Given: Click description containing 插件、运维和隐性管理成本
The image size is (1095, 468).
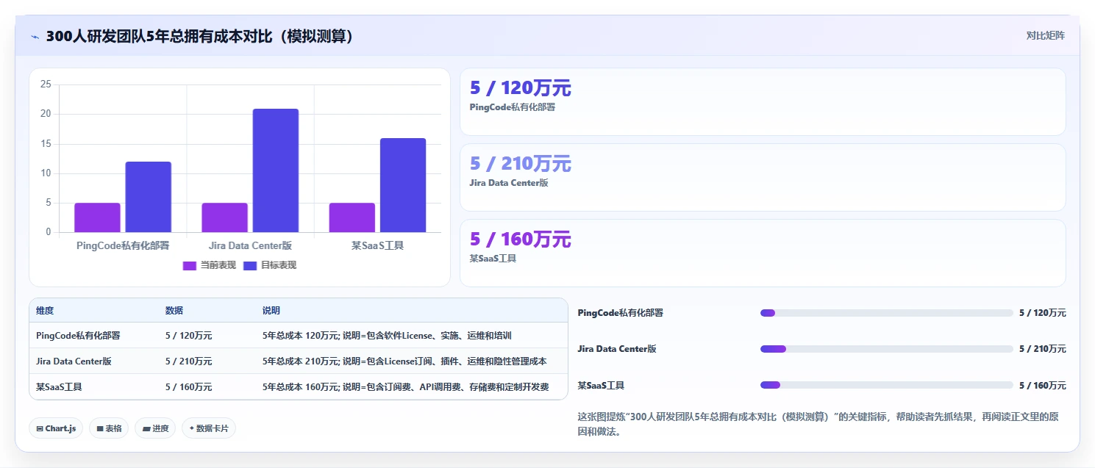Looking at the screenshot, I should coord(404,361).
